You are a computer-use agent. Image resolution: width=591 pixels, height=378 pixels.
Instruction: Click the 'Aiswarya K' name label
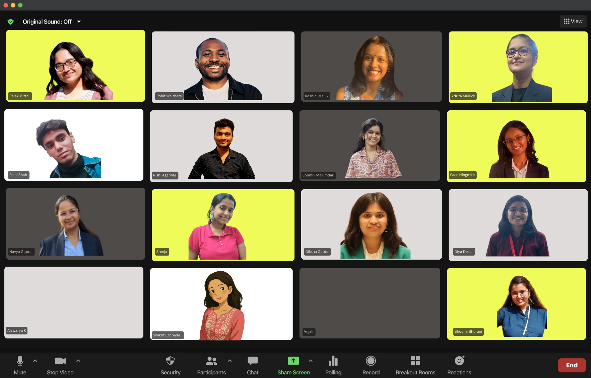17,331
